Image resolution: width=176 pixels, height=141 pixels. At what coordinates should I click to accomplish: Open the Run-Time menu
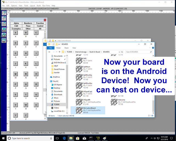[46, 6]
